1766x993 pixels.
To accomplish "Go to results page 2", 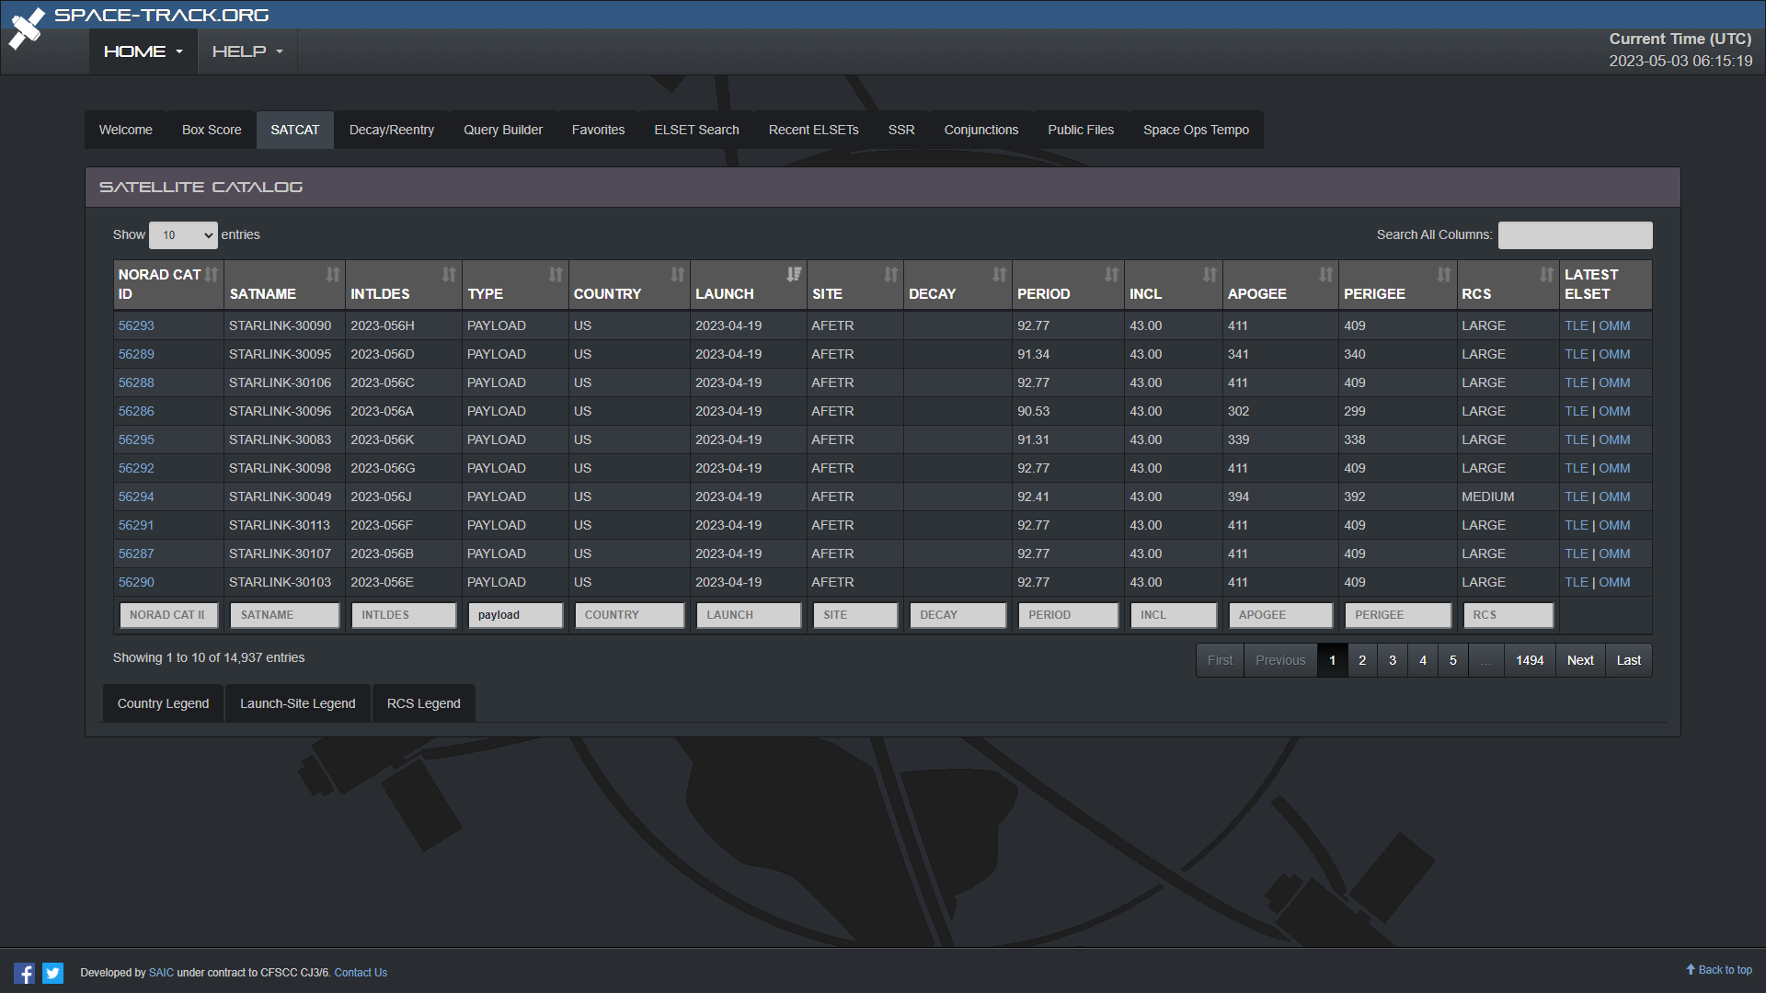I will tap(1362, 660).
